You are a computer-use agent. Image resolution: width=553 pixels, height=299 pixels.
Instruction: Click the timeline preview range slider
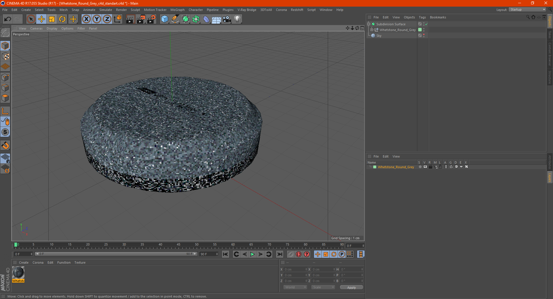pyautogui.click(x=115, y=254)
